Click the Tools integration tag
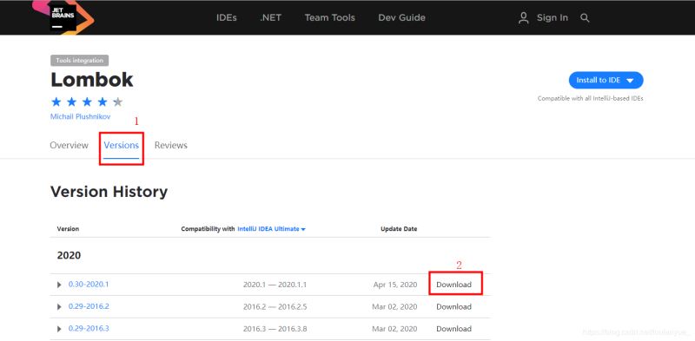 point(79,61)
